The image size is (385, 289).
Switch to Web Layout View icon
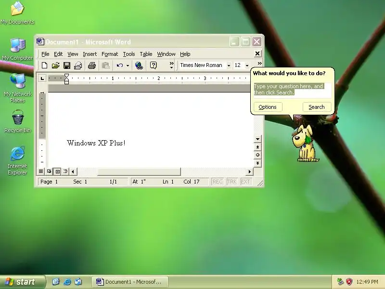pos(49,171)
